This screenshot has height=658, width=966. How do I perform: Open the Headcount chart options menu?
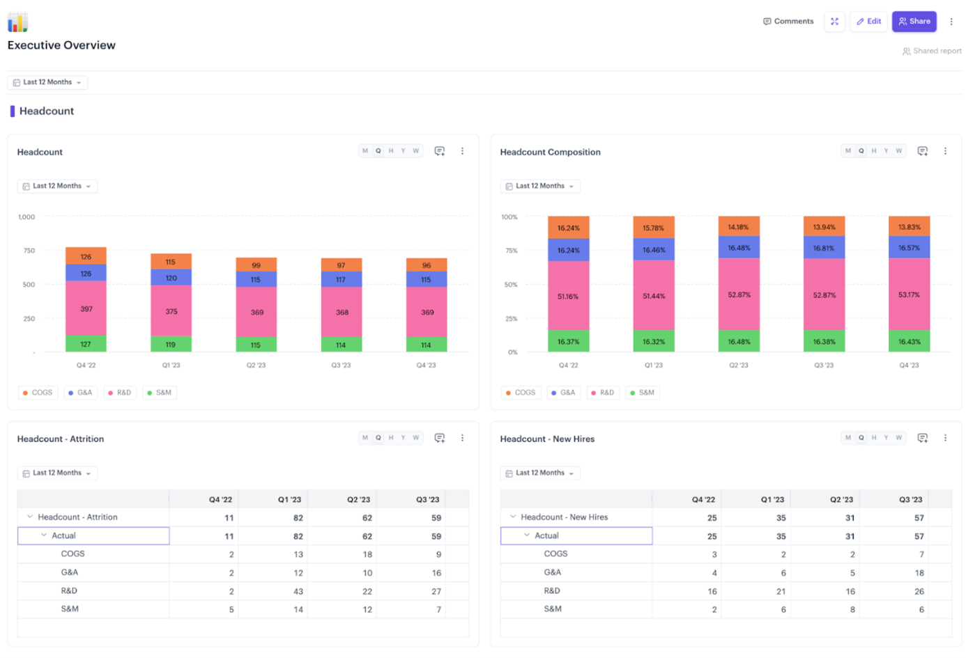[463, 150]
